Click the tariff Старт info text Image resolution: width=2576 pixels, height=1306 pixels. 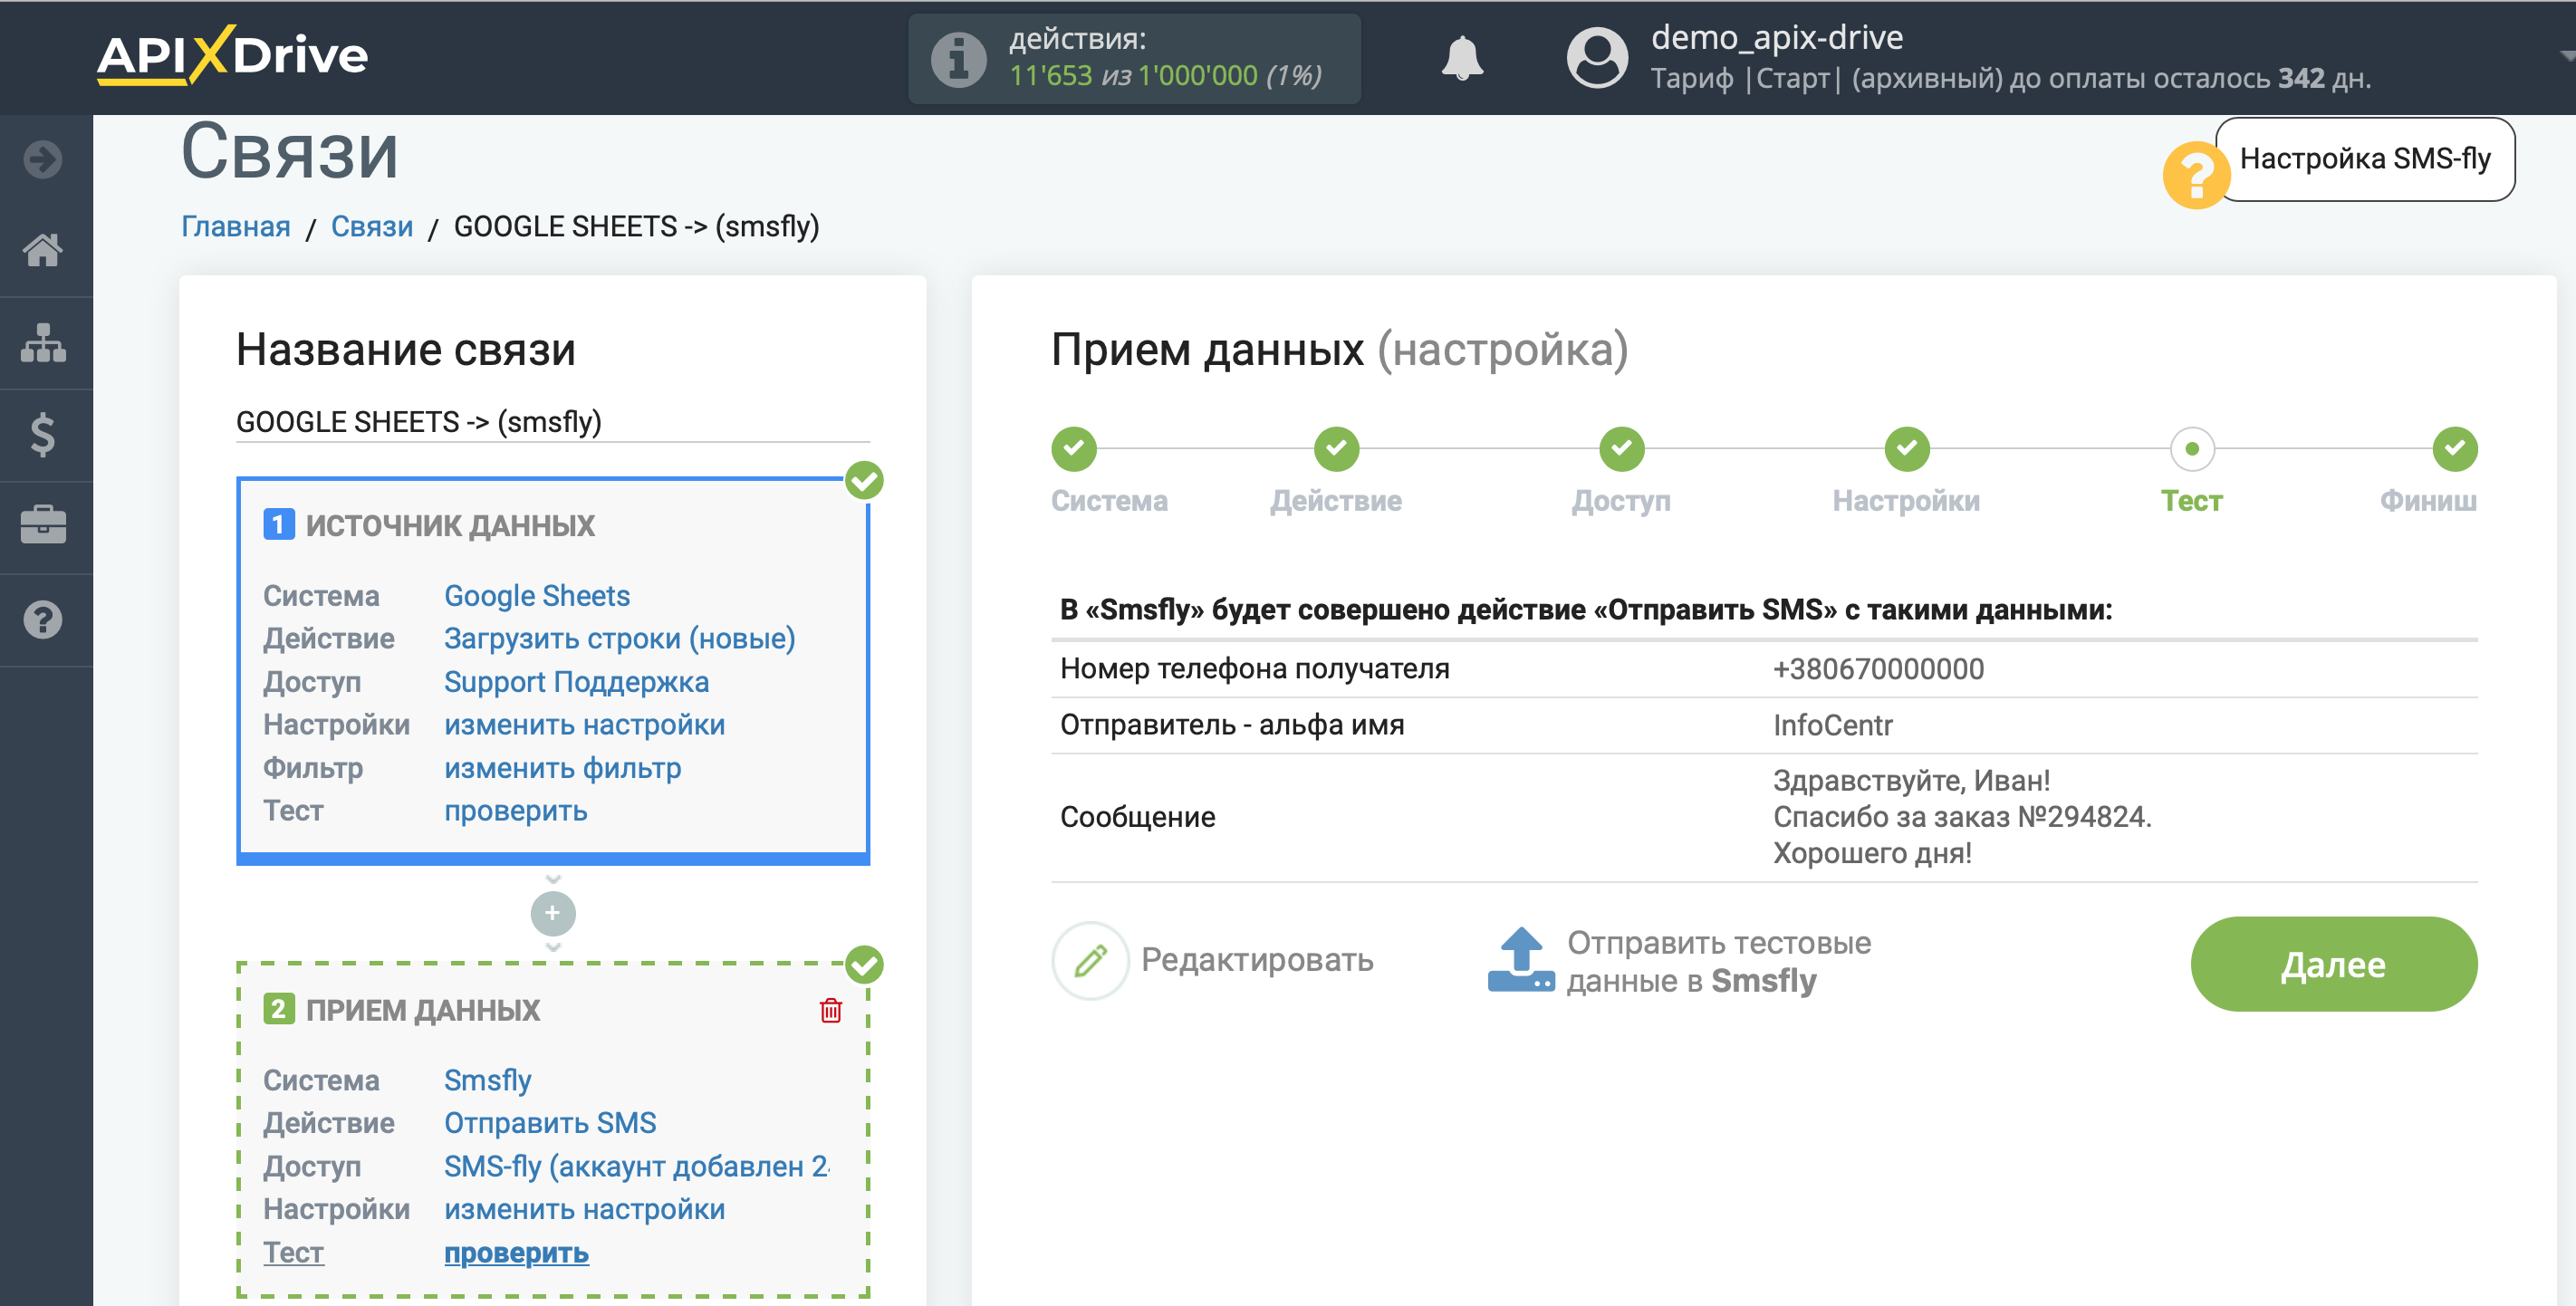pyautogui.click(x=2010, y=79)
